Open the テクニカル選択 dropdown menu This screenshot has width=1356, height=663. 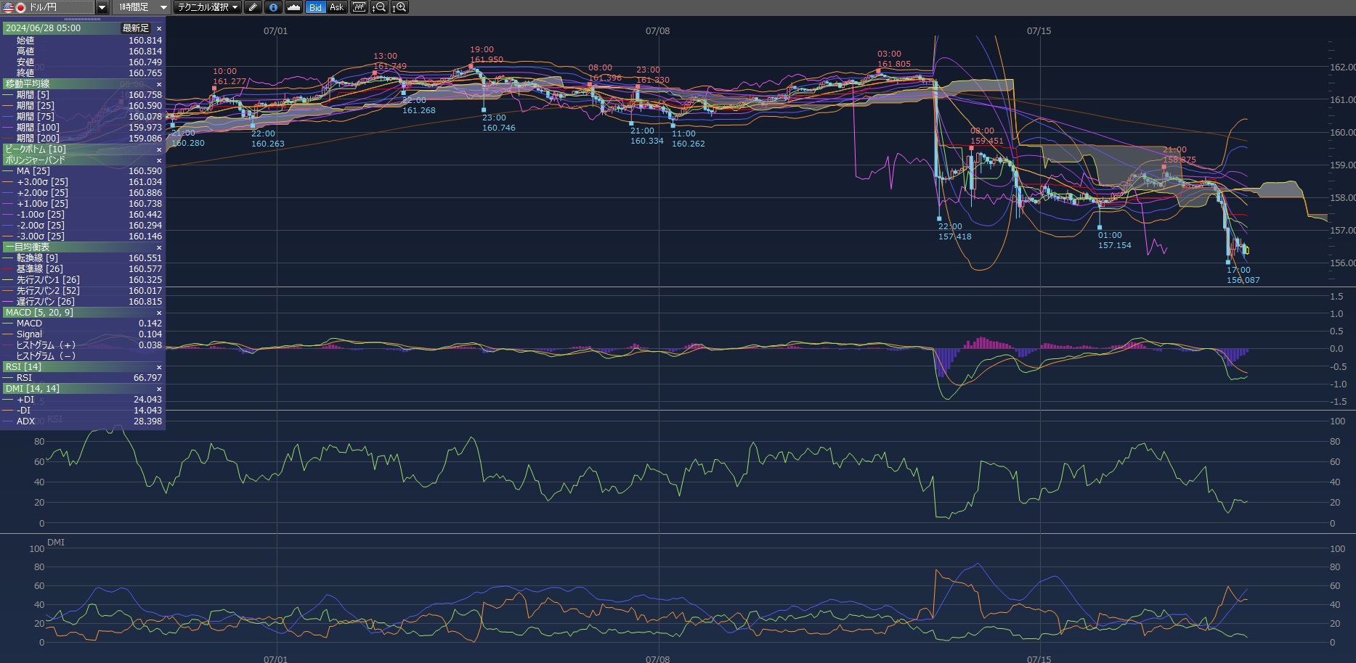pyautogui.click(x=208, y=7)
